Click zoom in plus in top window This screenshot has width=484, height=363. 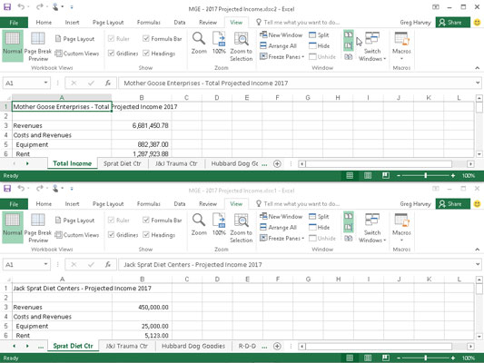tap(453, 175)
